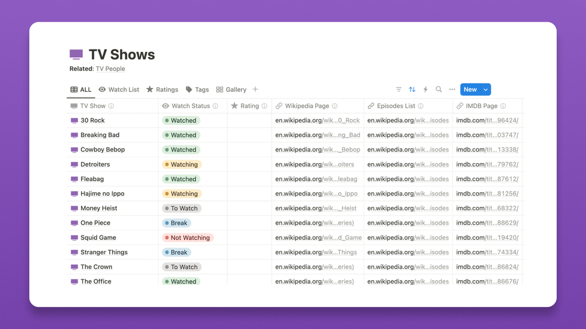Image resolution: width=586 pixels, height=329 pixels.
Task: Click info icon beside Wikipedia Page column
Action: point(335,106)
